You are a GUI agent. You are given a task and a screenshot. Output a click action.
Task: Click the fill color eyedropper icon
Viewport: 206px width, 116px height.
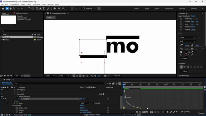[192, 52]
